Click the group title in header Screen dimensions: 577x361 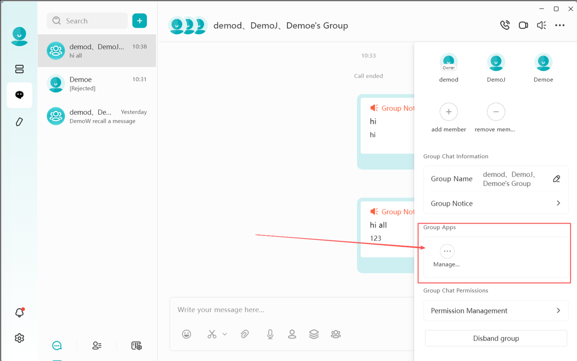pyautogui.click(x=281, y=26)
